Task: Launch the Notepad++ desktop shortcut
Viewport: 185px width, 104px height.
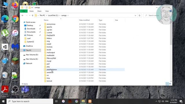Action: [x=15, y=76]
